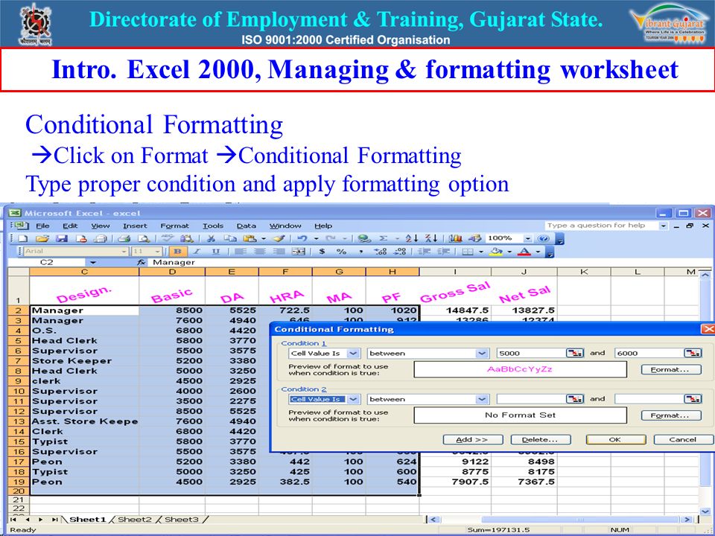The image size is (715, 536).
Task: Open the 100% zoom dropdown
Action: click(527, 238)
